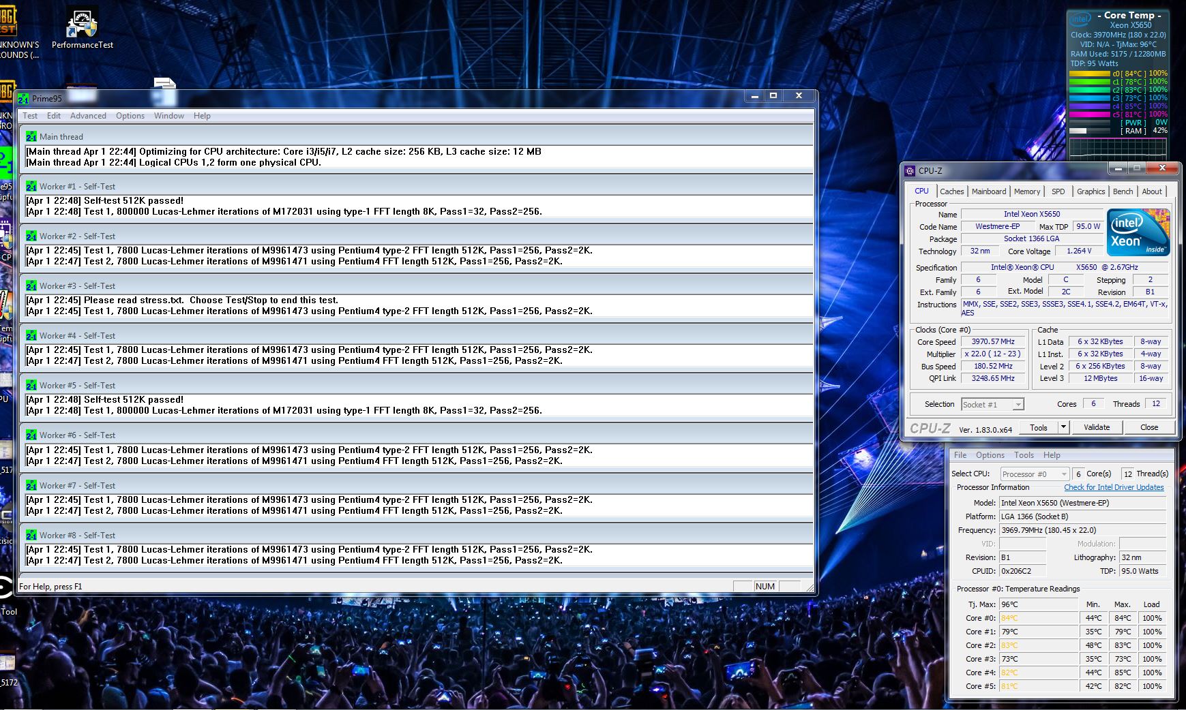Click the Prime95 title bar icon
Viewport: 1186px width, 710px height.
click(x=24, y=98)
